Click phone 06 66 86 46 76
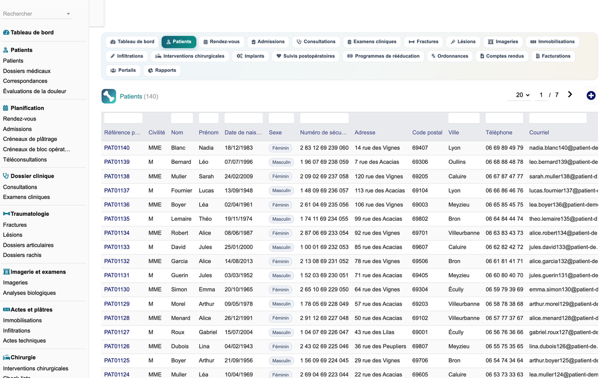Image resolution: width=611 pixels, height=378 pixels. point(505,190)
